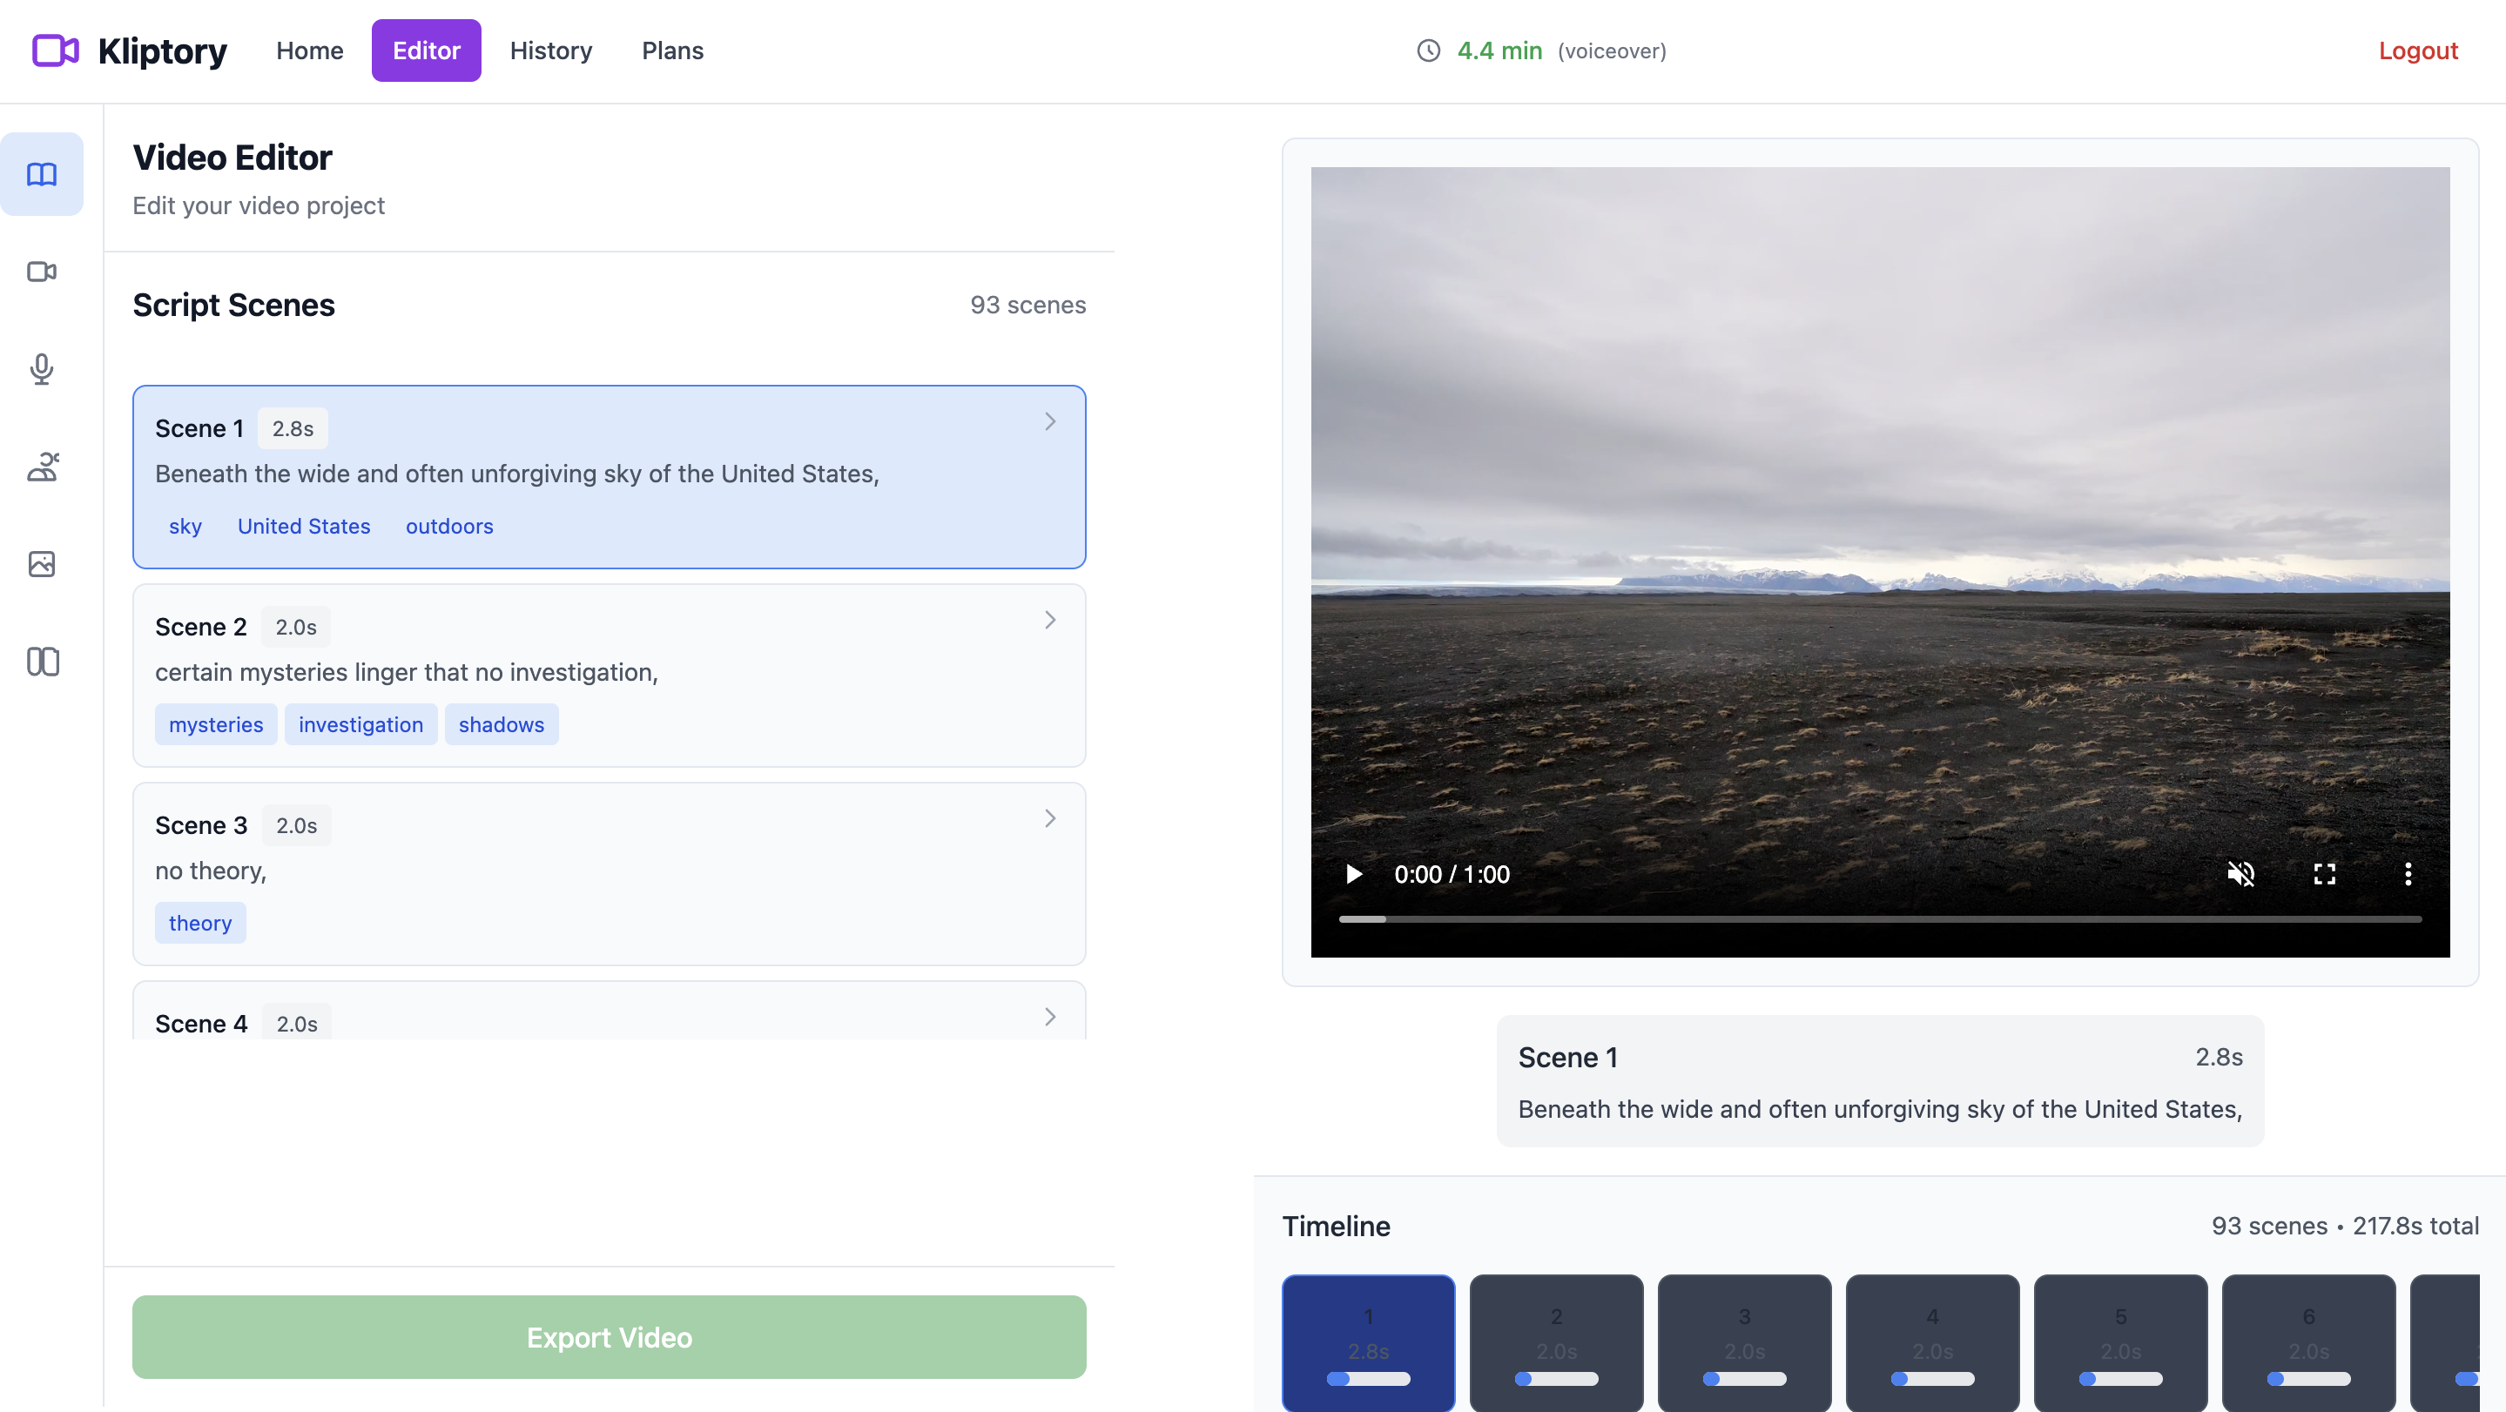This screenshot has height=1412, width=2506.
Task: Click the Export Video button
Action: coord(609,1337)
